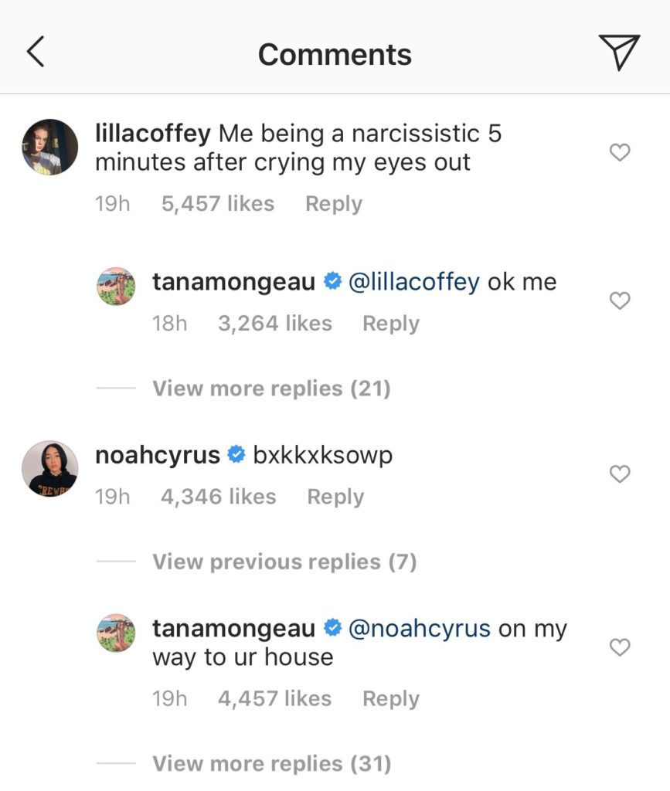Click the verified badge next to tanamongeau
This screenshot has width=670, height=791.
click(331, 282)
